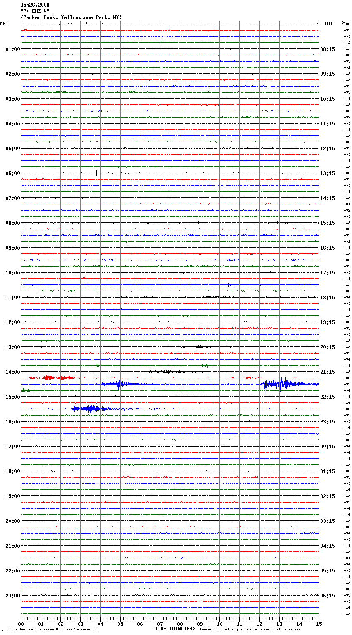The height and width of the screenshot is (635, 352).
Task: Select the "19:00" MST time label
Action: [x=13, y=496]
